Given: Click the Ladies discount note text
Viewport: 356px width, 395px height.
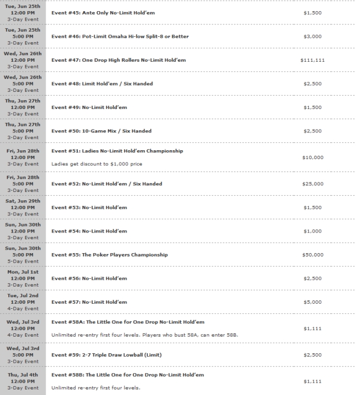Looking at the screenshot, I should 97,164.
